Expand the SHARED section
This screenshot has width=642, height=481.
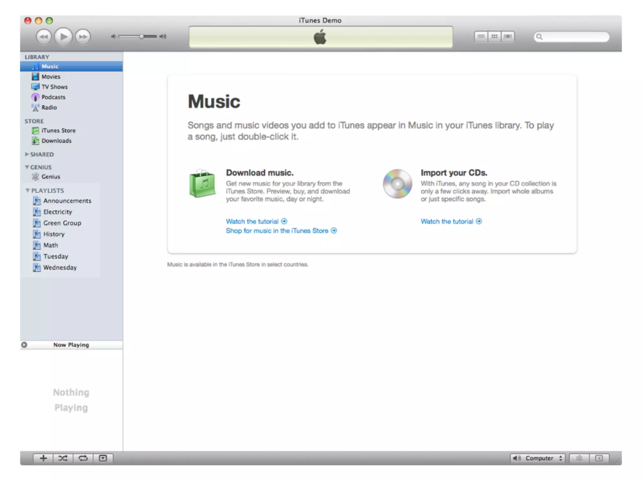27,154
